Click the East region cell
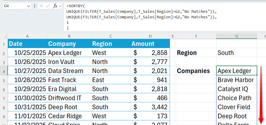The width and height of the screenshot is (266, 125). click(111, 80)
